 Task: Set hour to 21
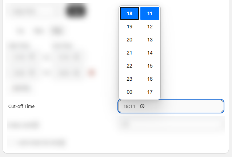click(x=129, y=53)
